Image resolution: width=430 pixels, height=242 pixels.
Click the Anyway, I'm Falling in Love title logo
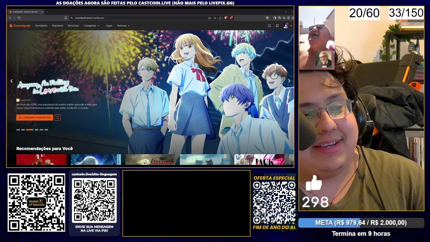point(48,87)
